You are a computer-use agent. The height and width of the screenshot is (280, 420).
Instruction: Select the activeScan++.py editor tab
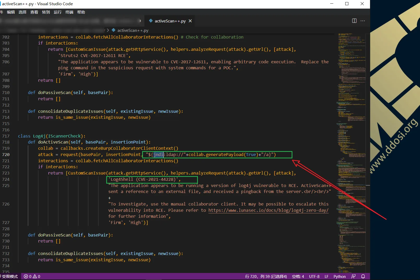tap(170, 21)
